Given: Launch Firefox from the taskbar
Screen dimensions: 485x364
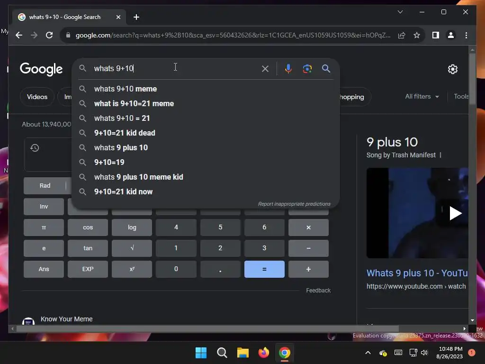Looking at the screenshot, I should [x=263, y=353].
